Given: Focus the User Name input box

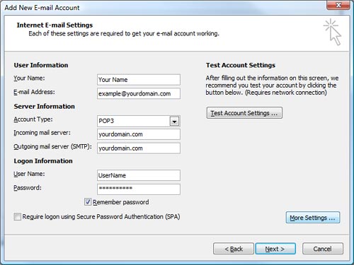Looking at the screenshot, I should [x=139, y=175].
